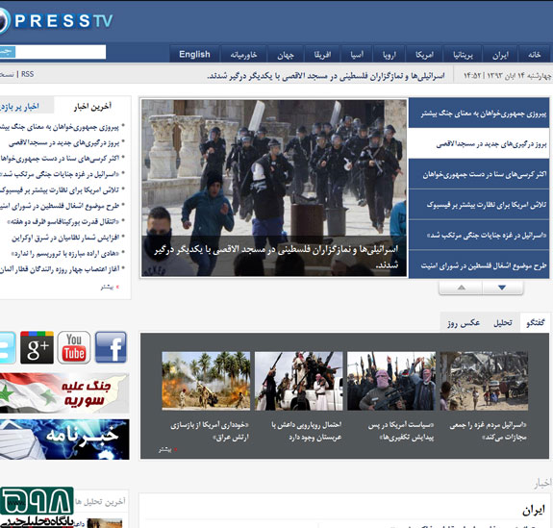This screenshot has height=528, width=553.
Task: Open the خاورمیانه navigation menu item
Action: (x=243, y=55)
